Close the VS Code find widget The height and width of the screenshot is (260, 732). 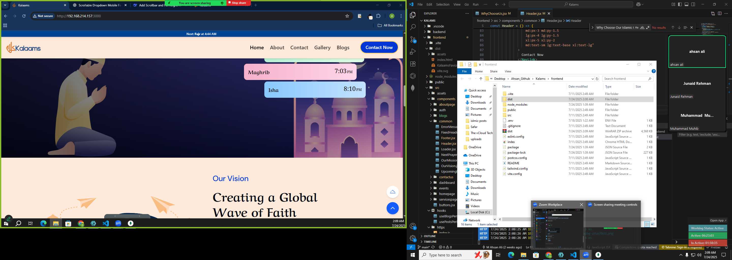point(692,27)
